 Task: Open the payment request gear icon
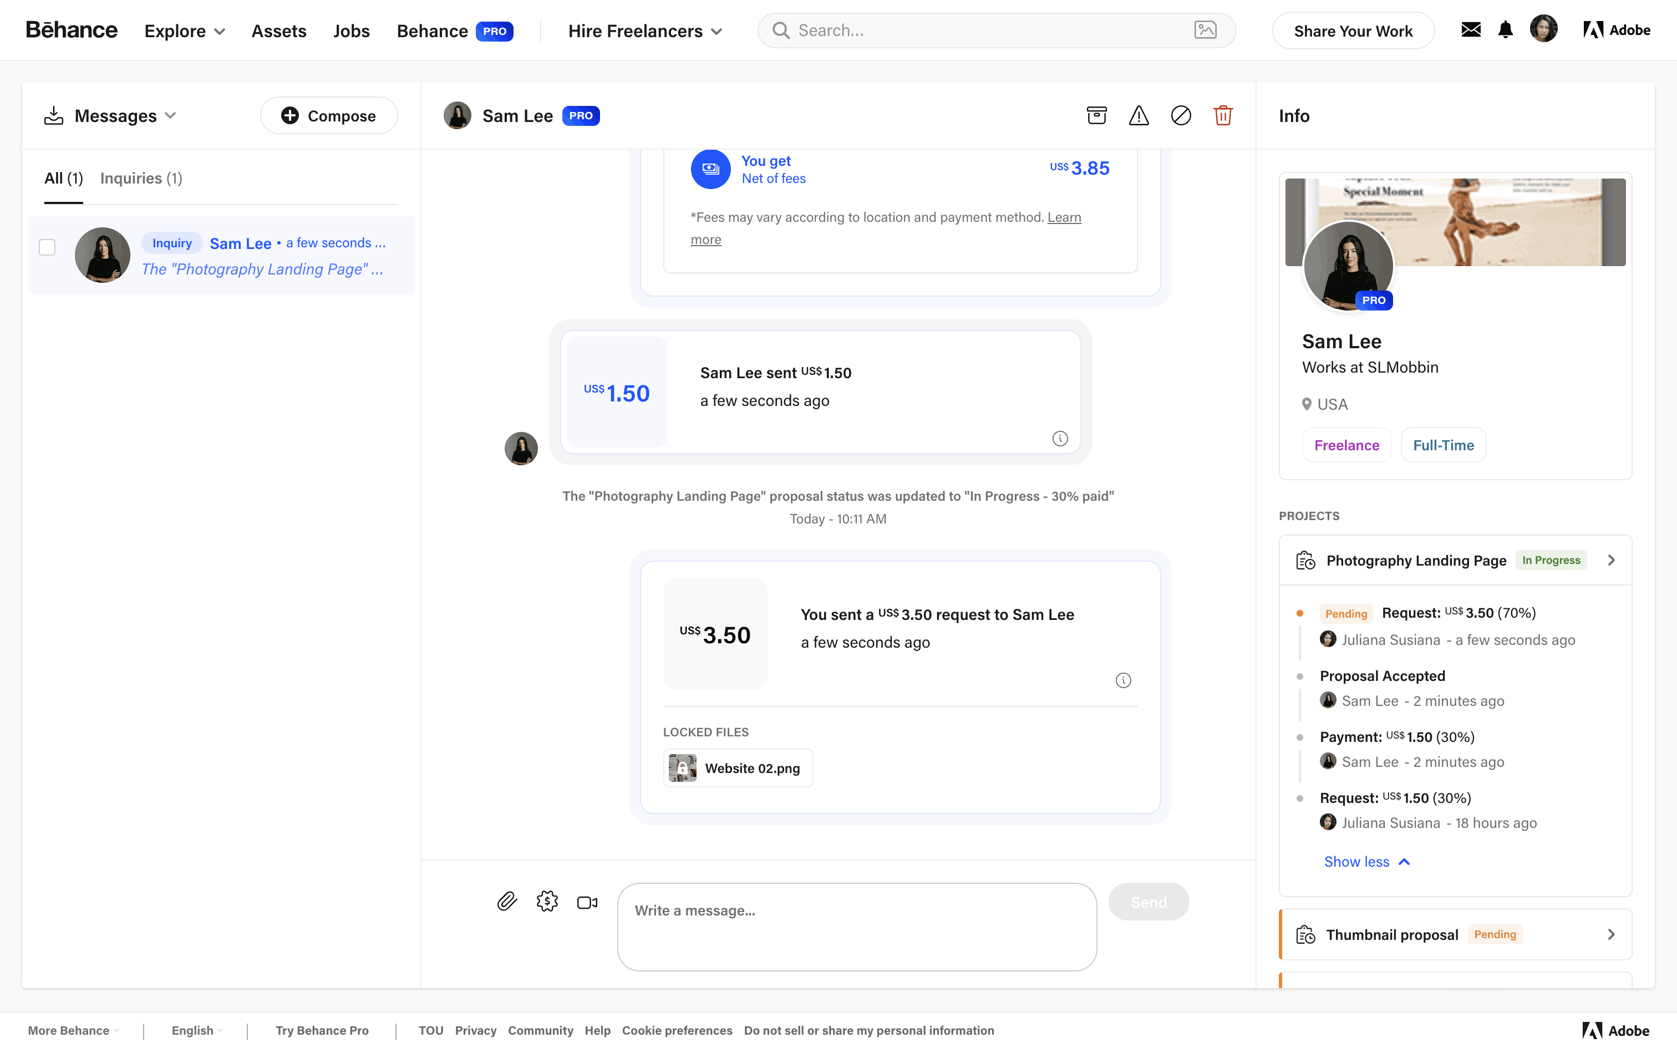click(x=547, y=901)
